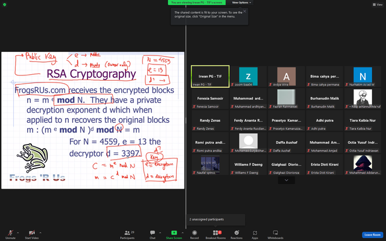Click 'FrogsRUs.com' text in the slide
This screenshot has height=241, width=386.
coord(40,90)
